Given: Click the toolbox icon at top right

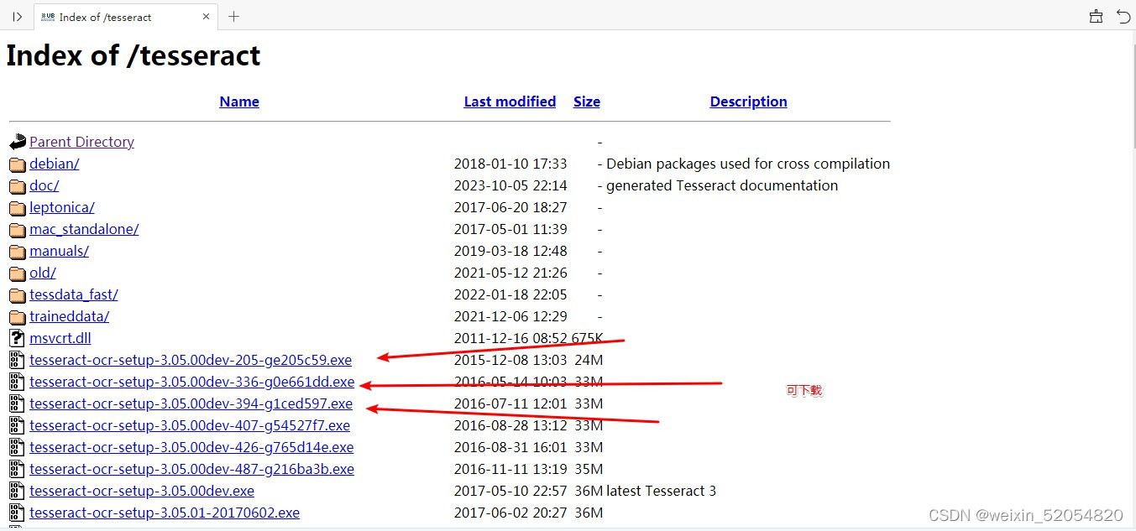Looking at the screenshot, I should (1096, 17).
